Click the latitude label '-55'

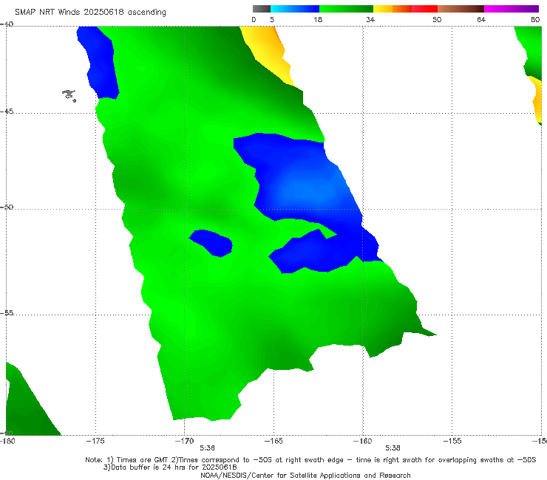tap(7, 313)
